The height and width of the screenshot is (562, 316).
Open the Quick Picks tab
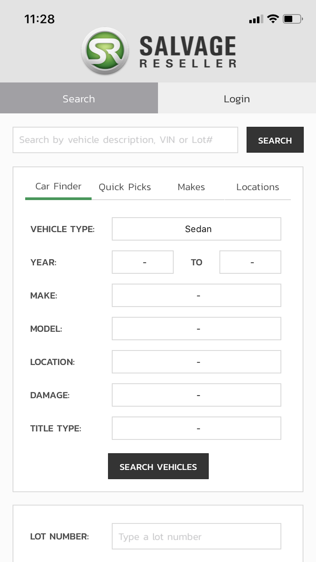125,187
